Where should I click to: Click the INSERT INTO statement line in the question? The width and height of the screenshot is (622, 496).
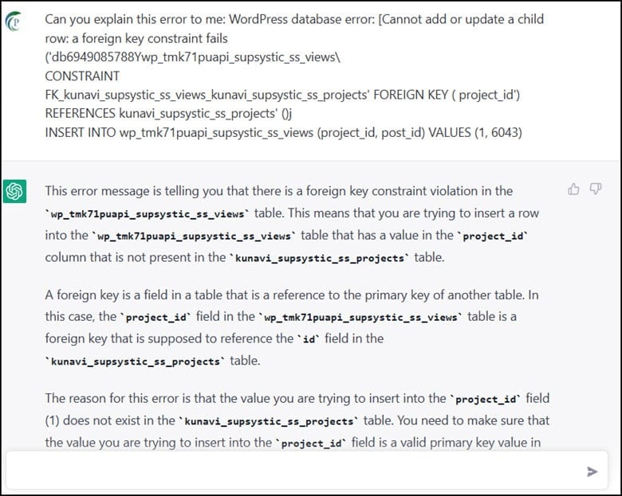coord(283,132)
